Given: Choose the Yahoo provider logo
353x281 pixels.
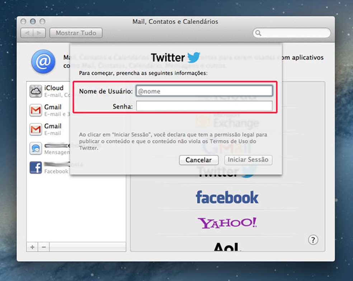Looking at the screenshot, I should 227,223.
